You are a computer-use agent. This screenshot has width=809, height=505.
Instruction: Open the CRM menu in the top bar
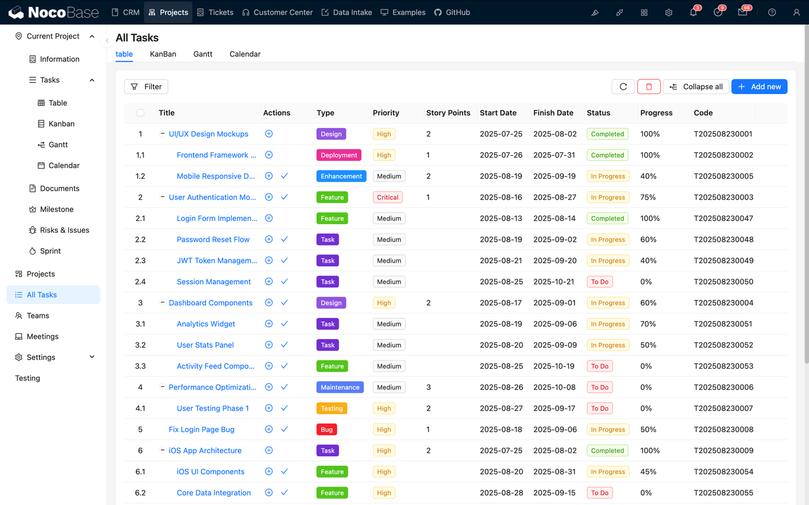(125, 12)
